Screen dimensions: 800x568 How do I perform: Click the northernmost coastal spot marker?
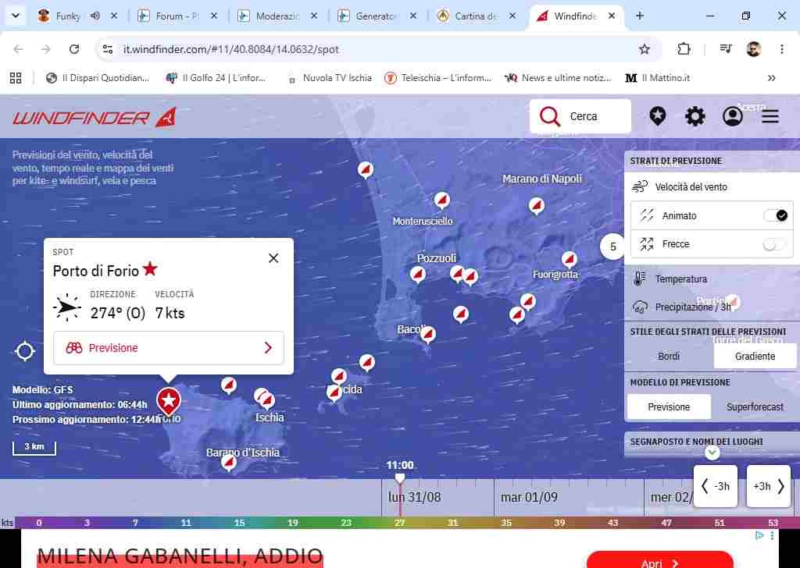(366, 169)
